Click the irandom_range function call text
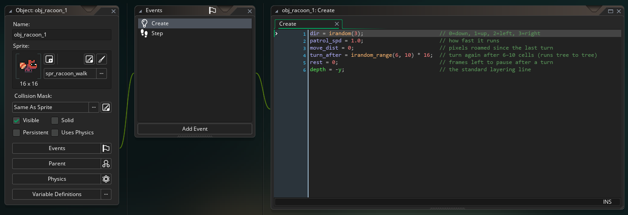Screen dimensions: 628x215 (371, 55)
